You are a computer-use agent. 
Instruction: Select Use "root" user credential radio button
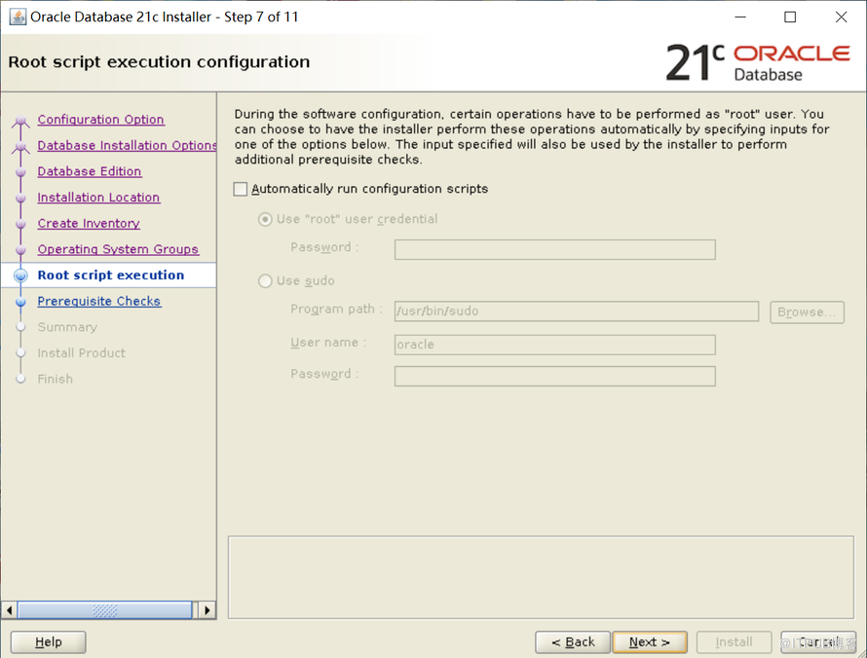click(265, 219)
